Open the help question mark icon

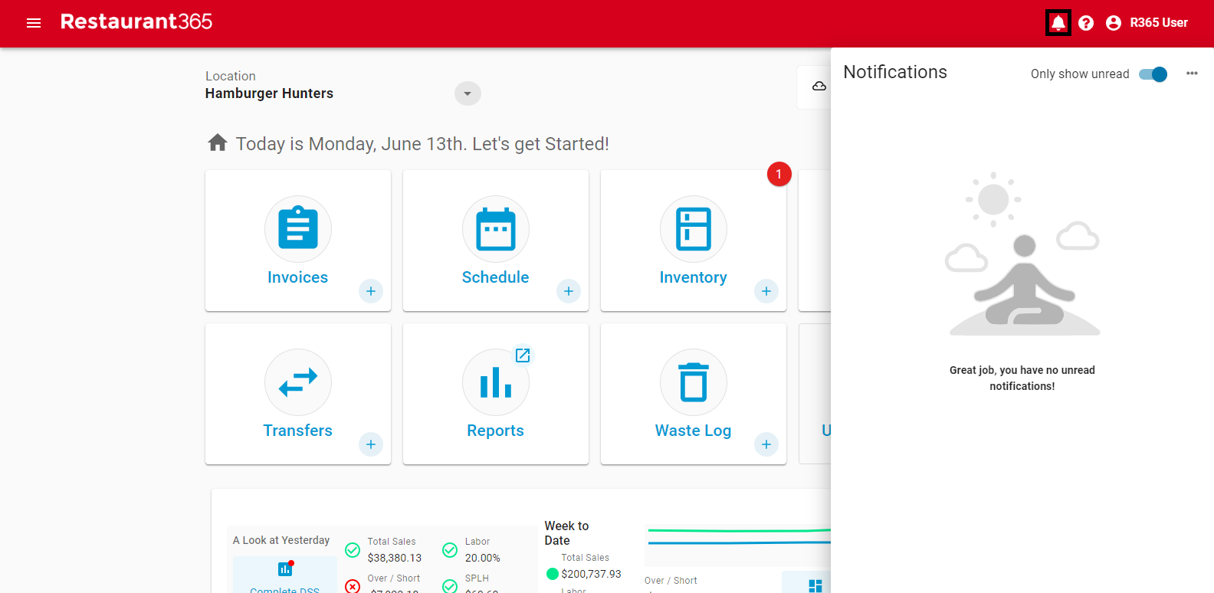(x=1086, y=23)
